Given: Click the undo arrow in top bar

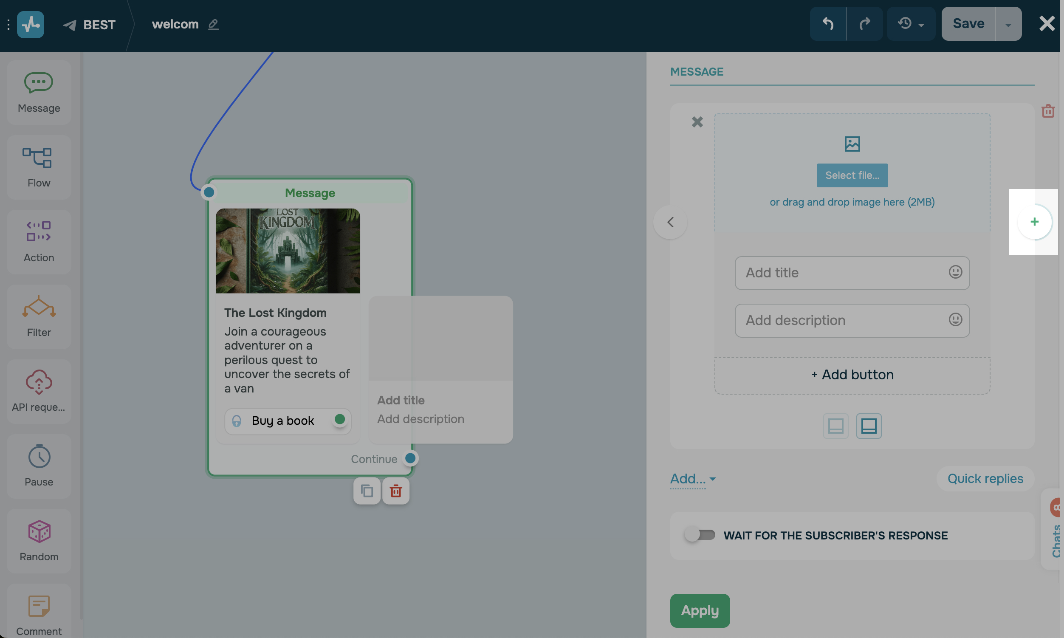Looking at the screenshot, I should click(x=827, y=24).
